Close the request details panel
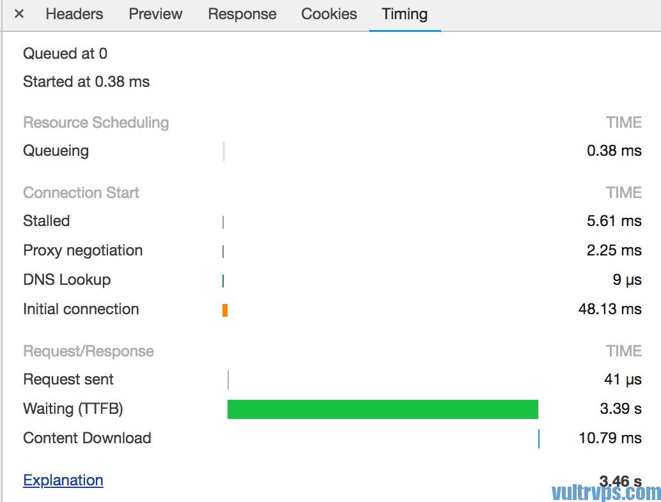Screen dimensions: 661x502 (x=19, y=14)
